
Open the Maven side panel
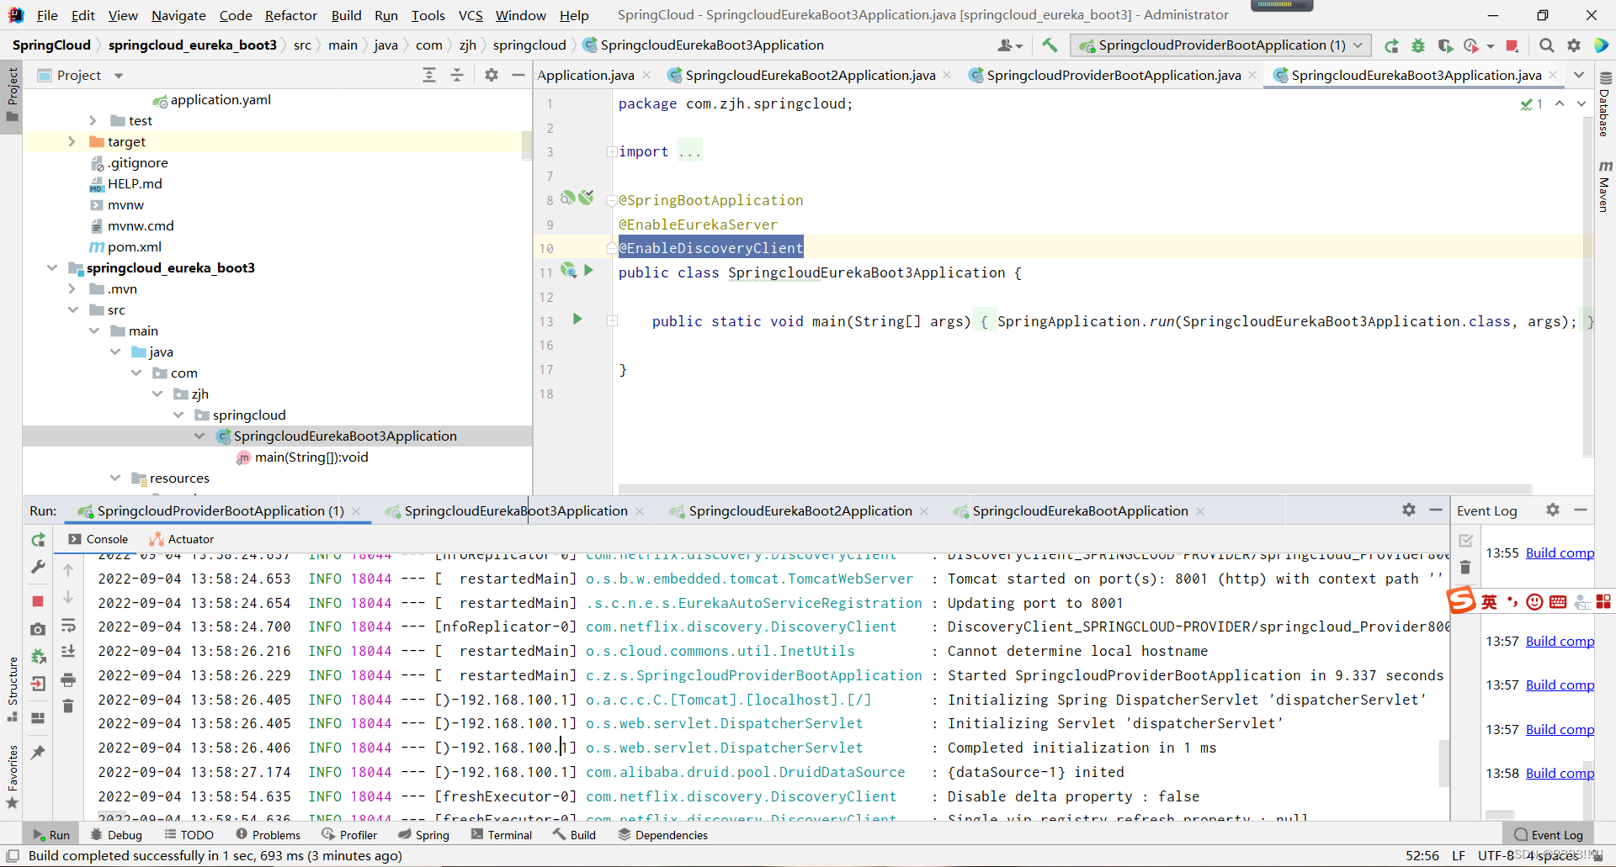pyautogui.click(x=1604, y=185)
